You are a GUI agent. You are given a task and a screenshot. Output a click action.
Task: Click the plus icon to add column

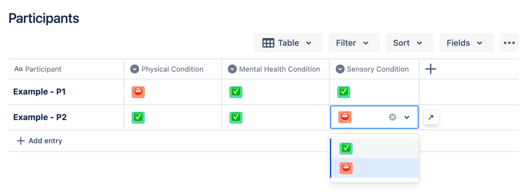430,69
